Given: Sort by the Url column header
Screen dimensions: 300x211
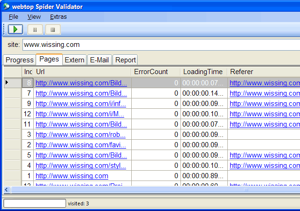Looking at the screenshot, I should [82, 72].
